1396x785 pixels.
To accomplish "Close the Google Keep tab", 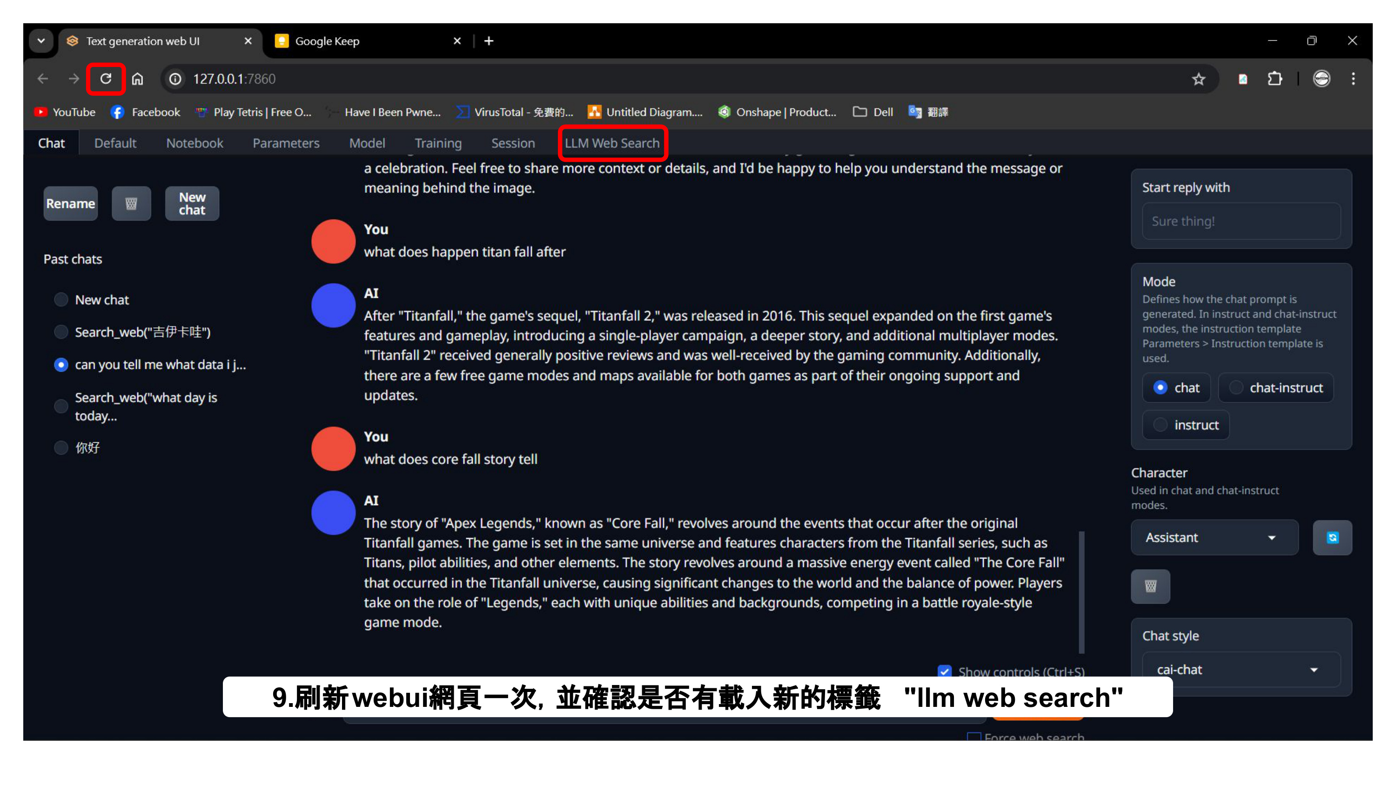I will click(x=457, y=40).
